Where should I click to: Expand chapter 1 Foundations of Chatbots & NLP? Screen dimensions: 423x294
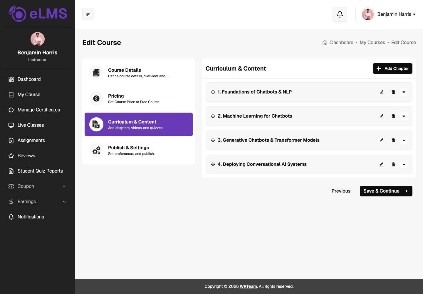click(404, 92)
